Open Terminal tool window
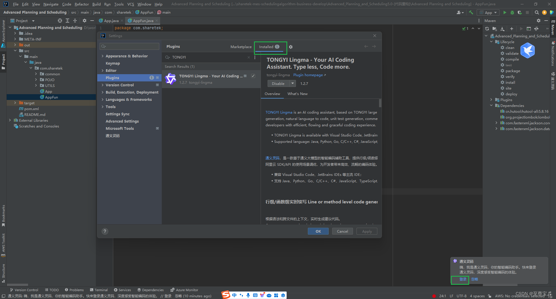Image resolution: width=556 pixels, height=299 pixels. (99, 290)
